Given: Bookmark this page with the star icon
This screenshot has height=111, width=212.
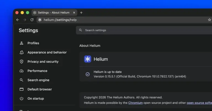Looking at the screenshot, I should [210, 20].
